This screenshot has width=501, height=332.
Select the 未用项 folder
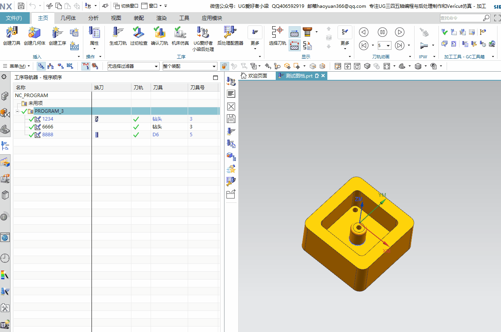(36, 103)
